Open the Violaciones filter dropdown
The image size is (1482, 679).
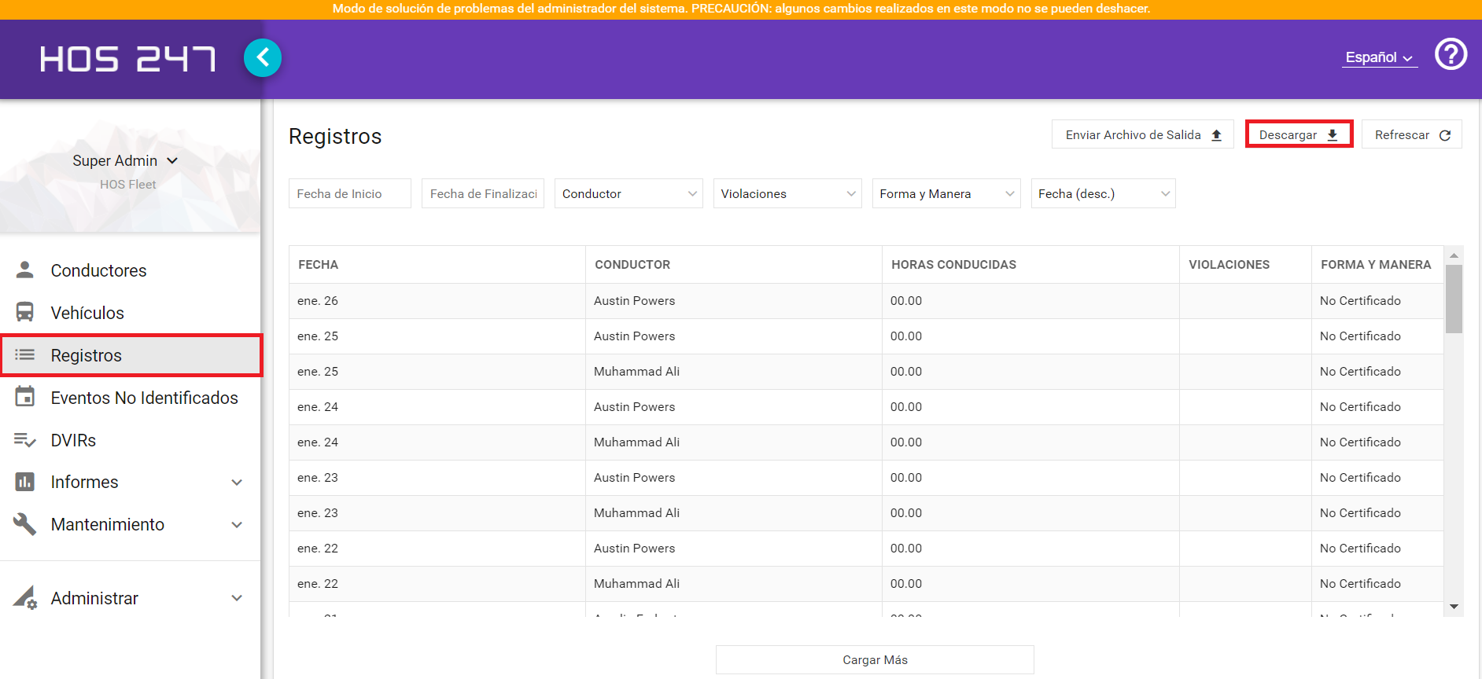[787, 193]
